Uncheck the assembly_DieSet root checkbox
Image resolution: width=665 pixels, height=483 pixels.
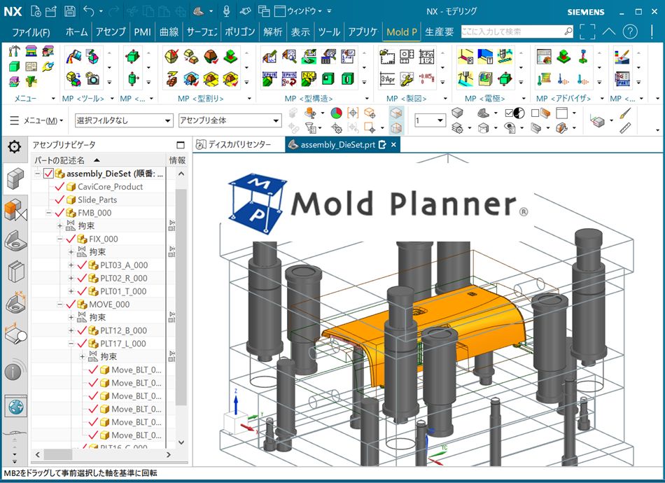click(48, 174)
